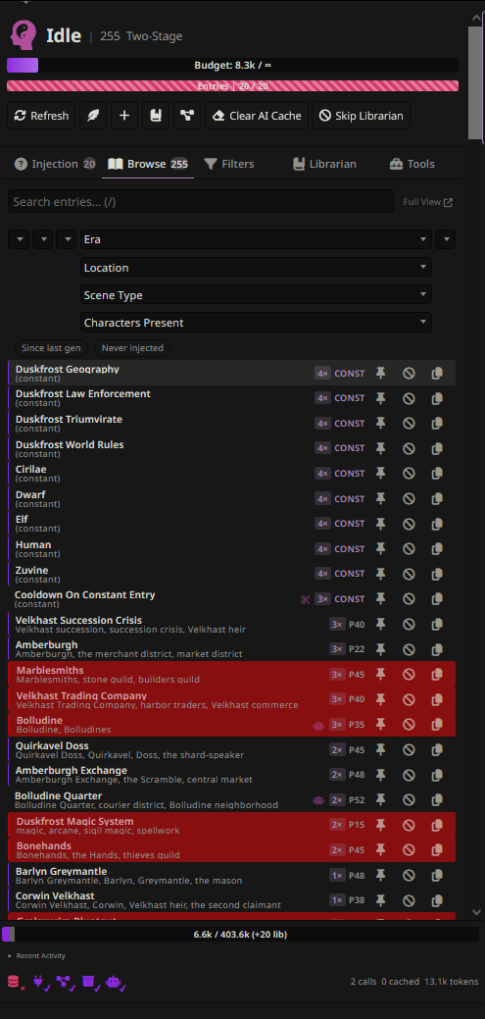Pin the Duskfrost Geography entry
This screenshot has height=1019, width=485.
click(381, 373)
